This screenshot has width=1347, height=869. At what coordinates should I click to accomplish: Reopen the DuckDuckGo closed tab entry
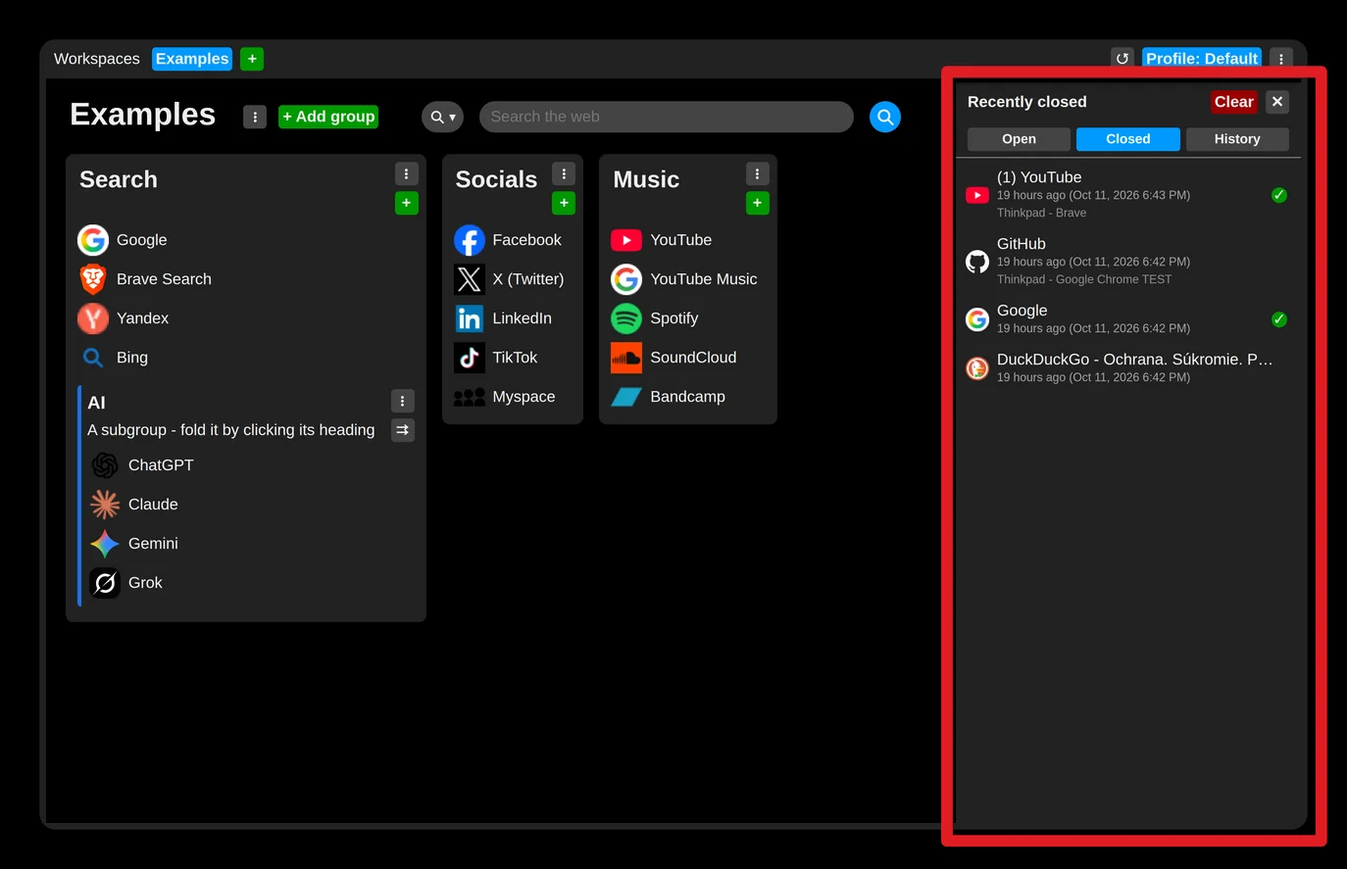coord(1127,367)
